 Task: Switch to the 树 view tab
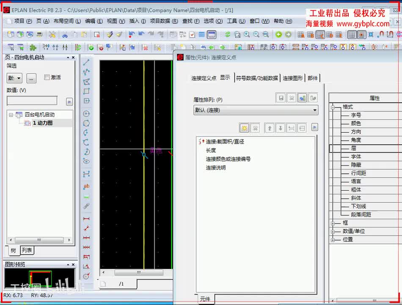14,250
